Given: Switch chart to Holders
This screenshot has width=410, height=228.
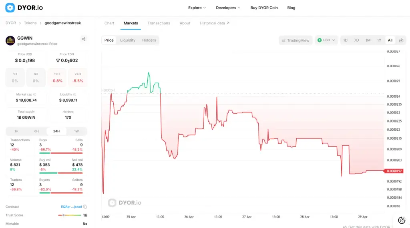Looking at the screenshot, I should pos(149,40).
